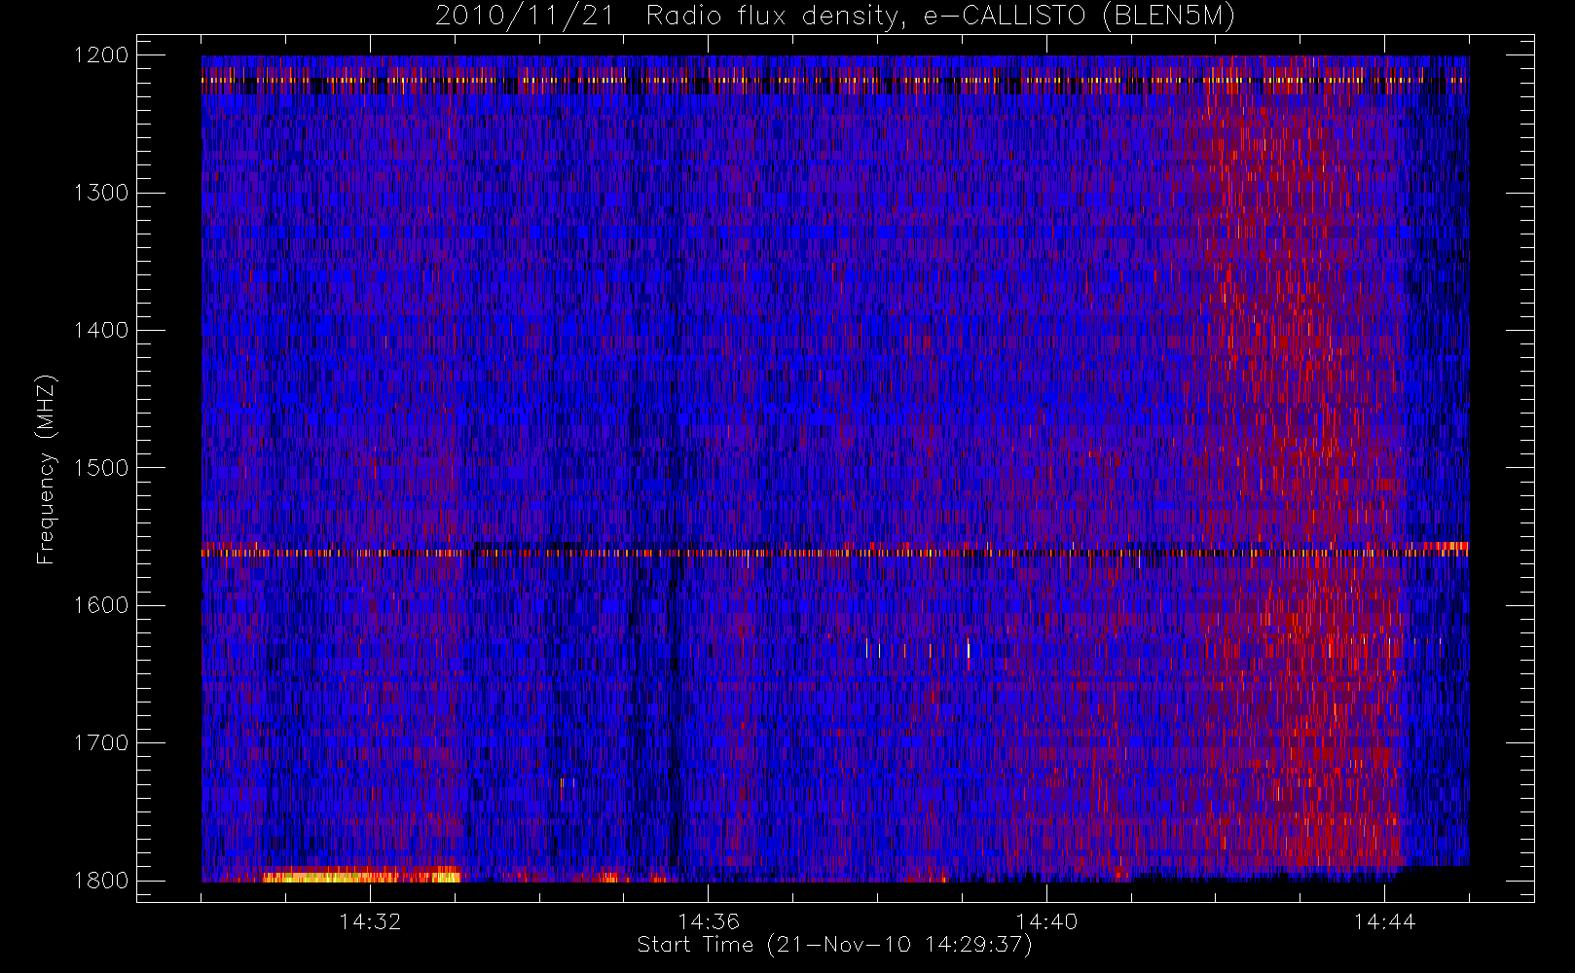The image size is (1575, 973).
Task: Click the 'Start Time (21-Nov-10 14:29:37)' label
Action: click(x=834, y=945)
